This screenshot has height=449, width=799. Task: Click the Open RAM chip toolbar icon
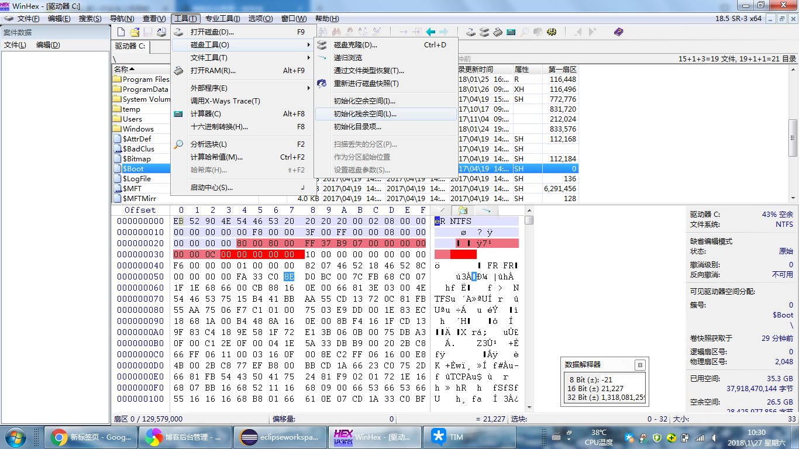(498, 32)
